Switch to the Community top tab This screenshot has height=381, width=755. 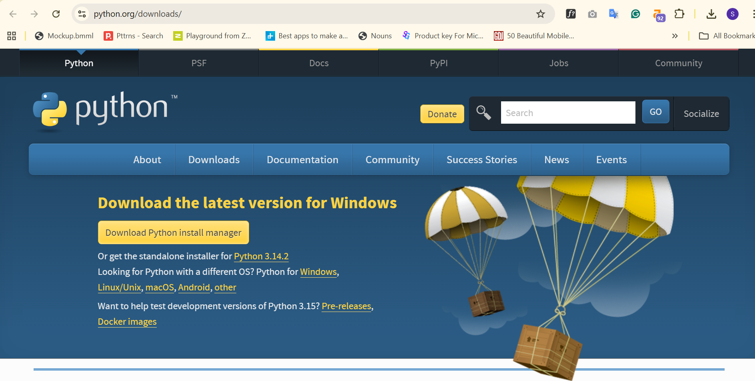click(x=679, y=63)
